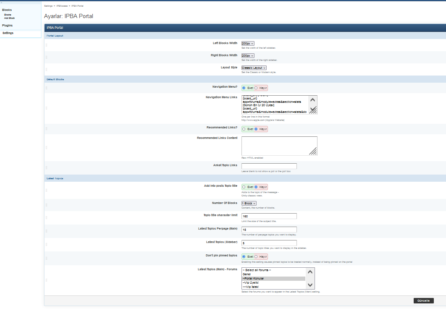Click the Latest Topics (Sidebar) field

coord(269,243)
